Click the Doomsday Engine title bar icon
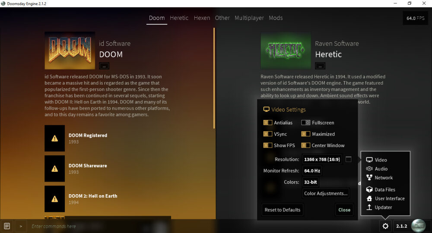Screen dimensions: 432x233 3,3
